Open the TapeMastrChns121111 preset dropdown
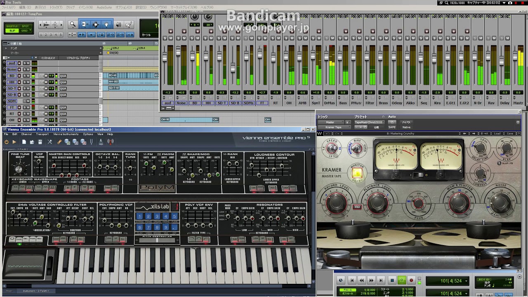This screenshot has width=528, height=297. pyautogui.click(x=369, y=122)
